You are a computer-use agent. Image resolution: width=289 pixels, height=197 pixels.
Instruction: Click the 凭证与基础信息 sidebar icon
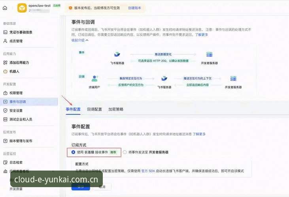[6, 32]
